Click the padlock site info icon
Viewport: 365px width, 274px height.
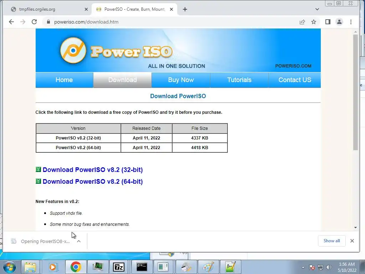(x=48, y=22)
